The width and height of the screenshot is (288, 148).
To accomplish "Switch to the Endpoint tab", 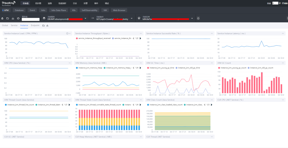I will (35, 26).
